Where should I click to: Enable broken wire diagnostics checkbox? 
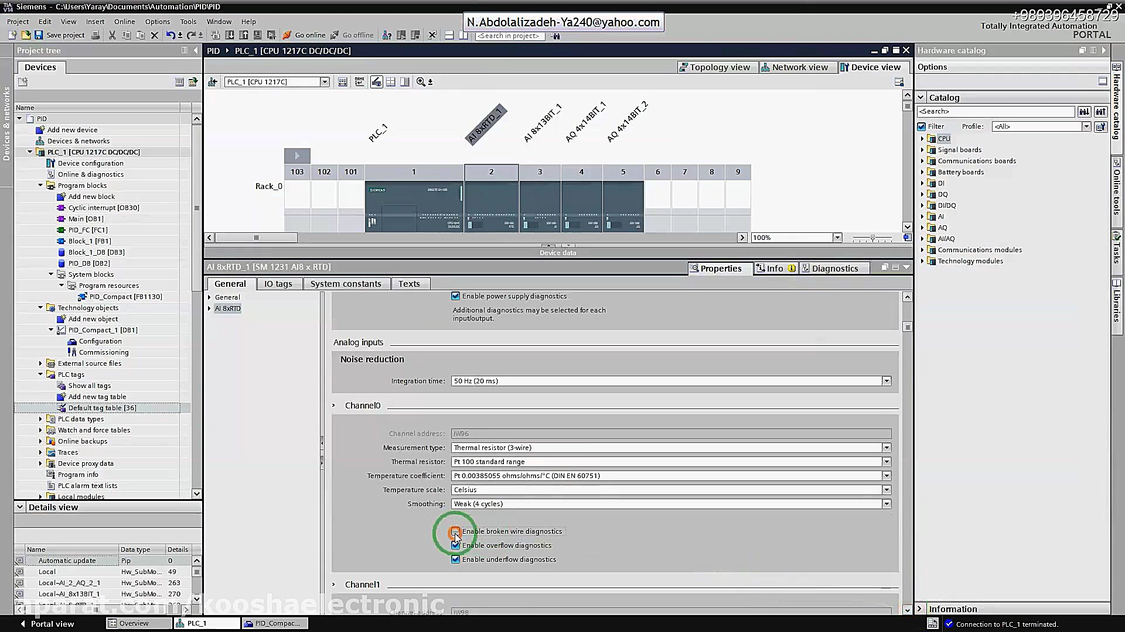tap(455, 531)
